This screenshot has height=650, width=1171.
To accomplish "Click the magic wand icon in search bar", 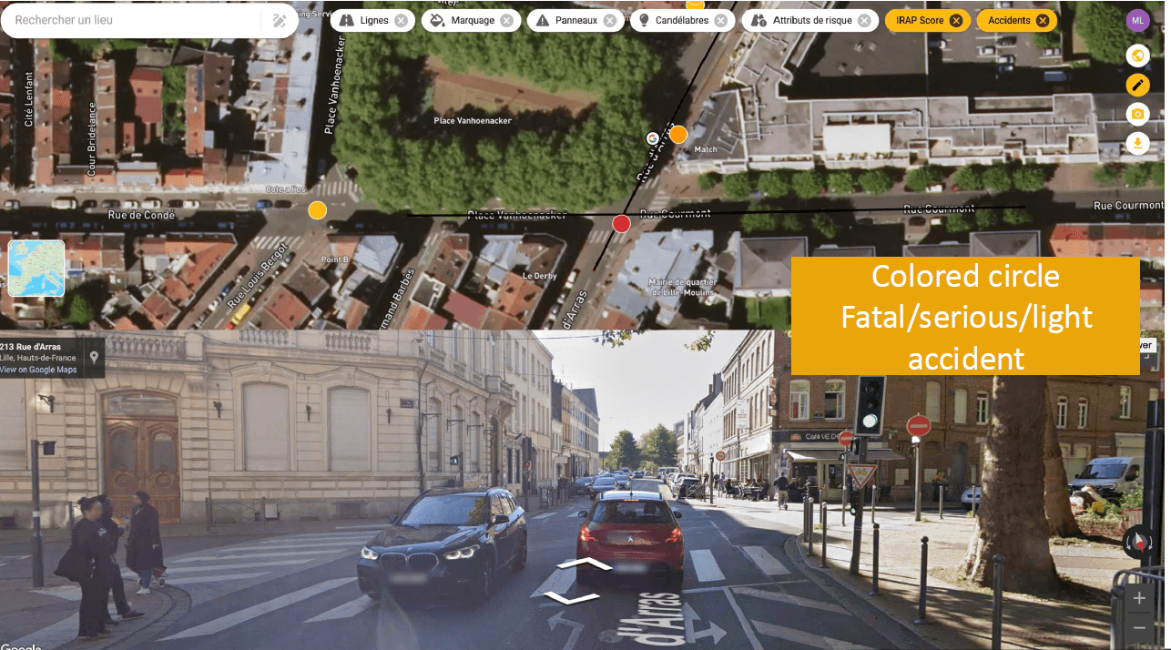I will (x=280, y=20).
